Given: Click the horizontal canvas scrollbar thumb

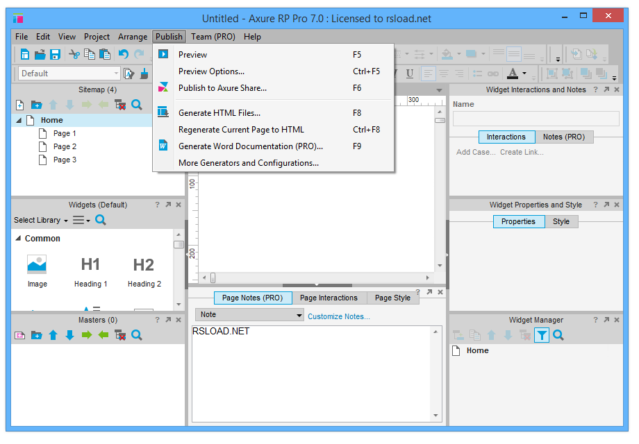Looking at the screenshot, I should (213, 278).
